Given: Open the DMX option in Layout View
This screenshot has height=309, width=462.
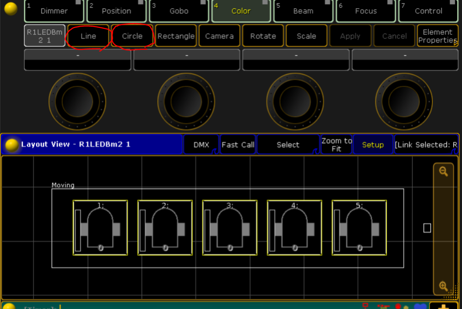Looking at the screenshot, I should coord(201,144).
